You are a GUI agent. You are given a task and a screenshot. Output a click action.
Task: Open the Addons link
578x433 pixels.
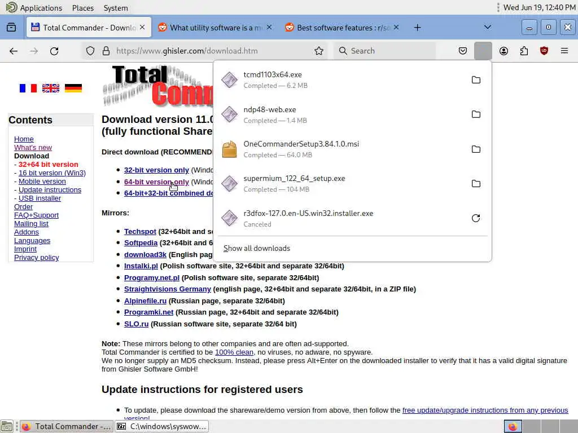(x=26, y=232)
